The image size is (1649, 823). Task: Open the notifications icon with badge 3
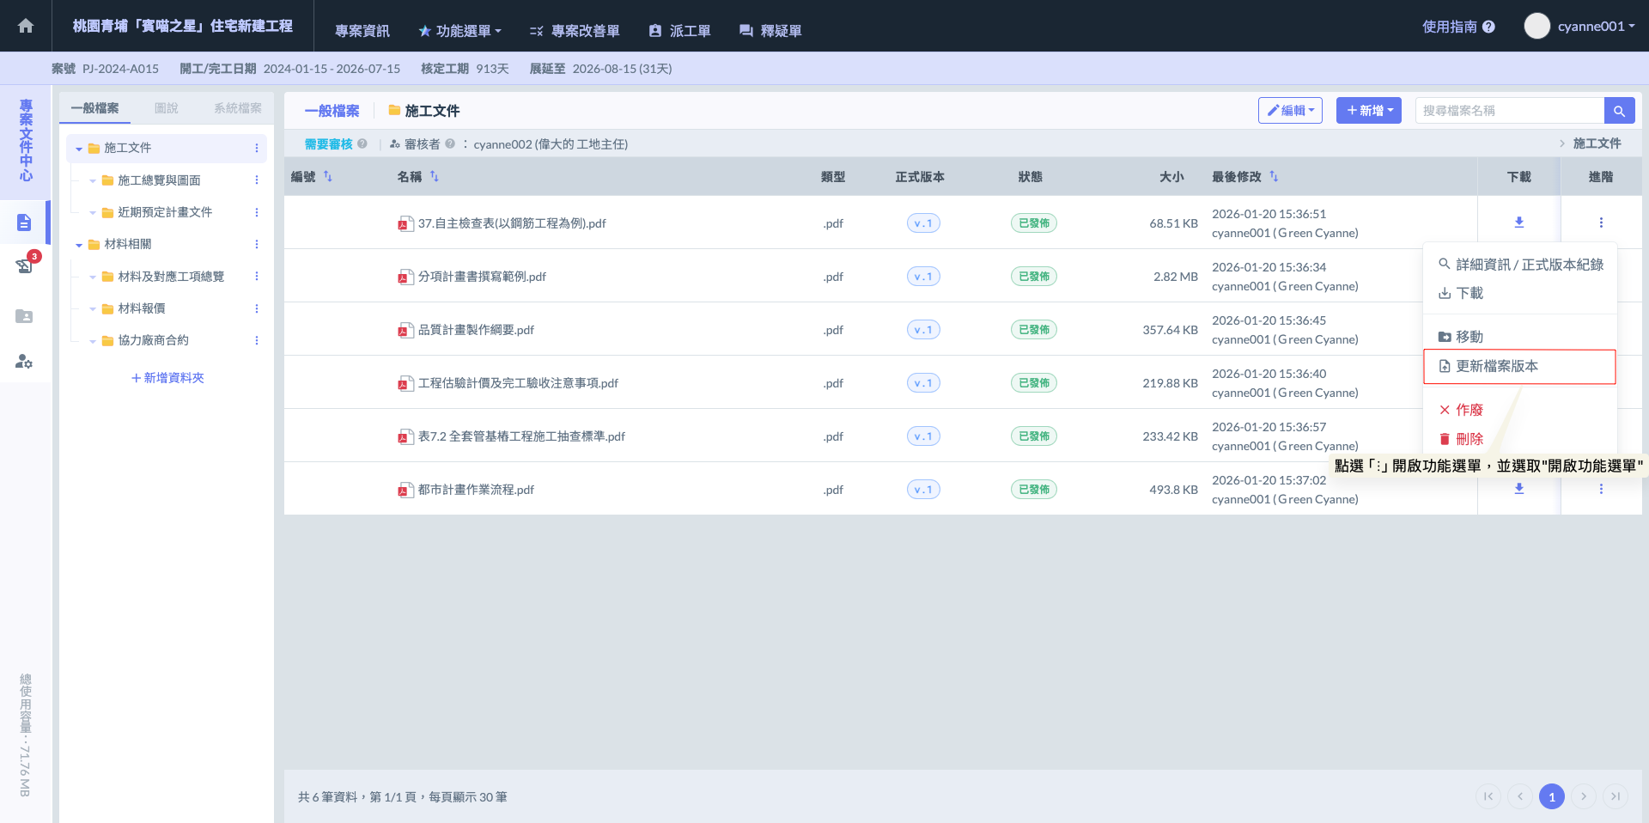tap(24, 265)
